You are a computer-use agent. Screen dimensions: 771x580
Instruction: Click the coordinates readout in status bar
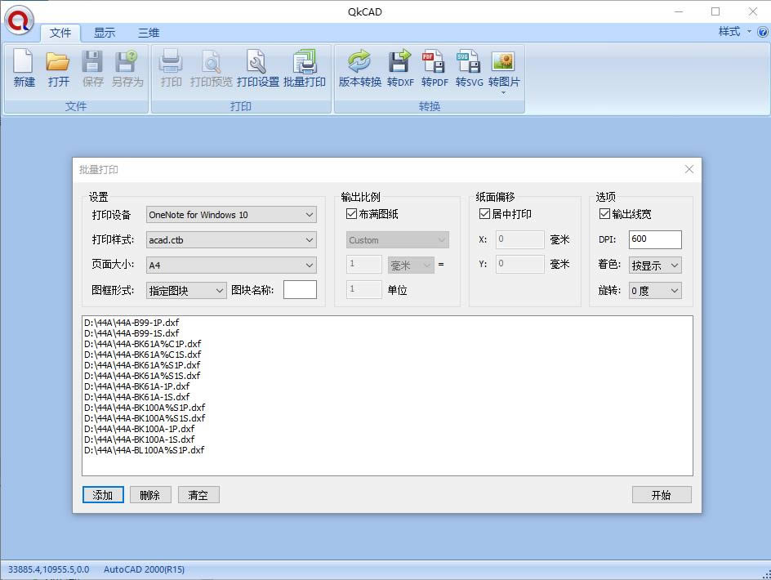(x=49, y=569)
